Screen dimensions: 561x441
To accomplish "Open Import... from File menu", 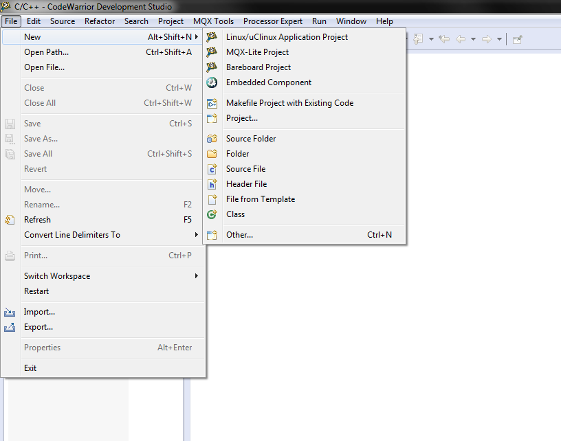I will pos(103,312).
